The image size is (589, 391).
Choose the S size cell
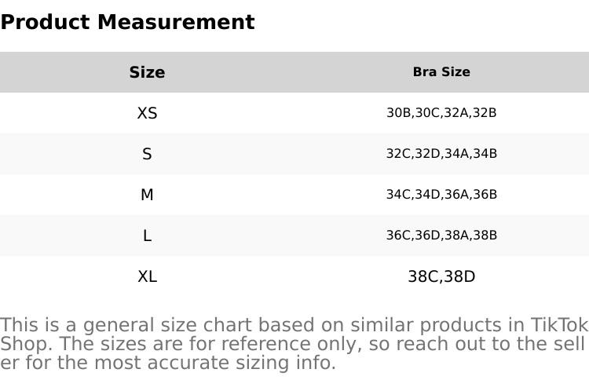coord(147,154)
